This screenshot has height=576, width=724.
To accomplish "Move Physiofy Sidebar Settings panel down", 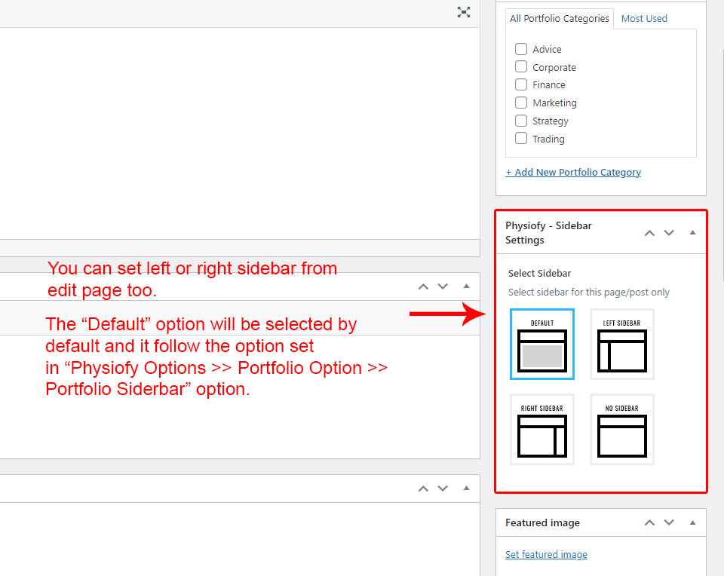I will point(669,233).
